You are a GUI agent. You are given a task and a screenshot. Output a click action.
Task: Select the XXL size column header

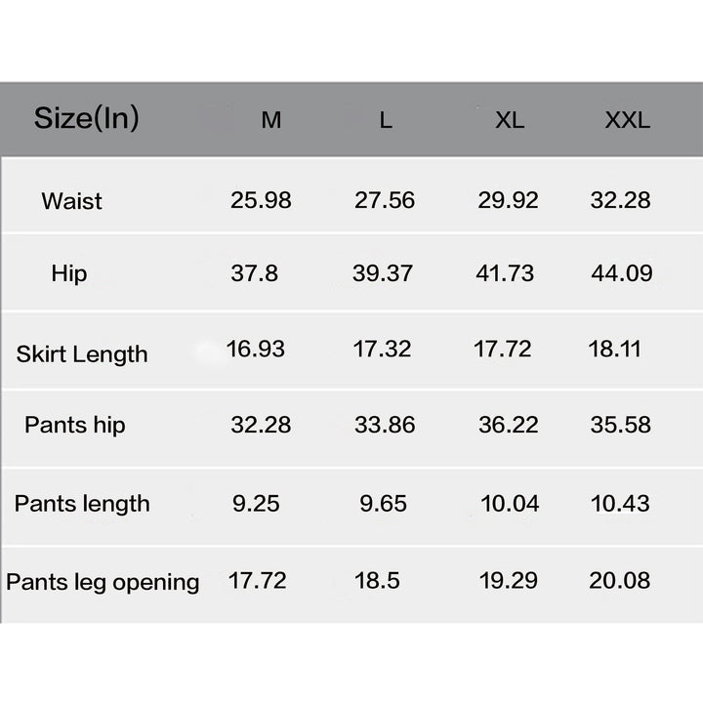627,120
